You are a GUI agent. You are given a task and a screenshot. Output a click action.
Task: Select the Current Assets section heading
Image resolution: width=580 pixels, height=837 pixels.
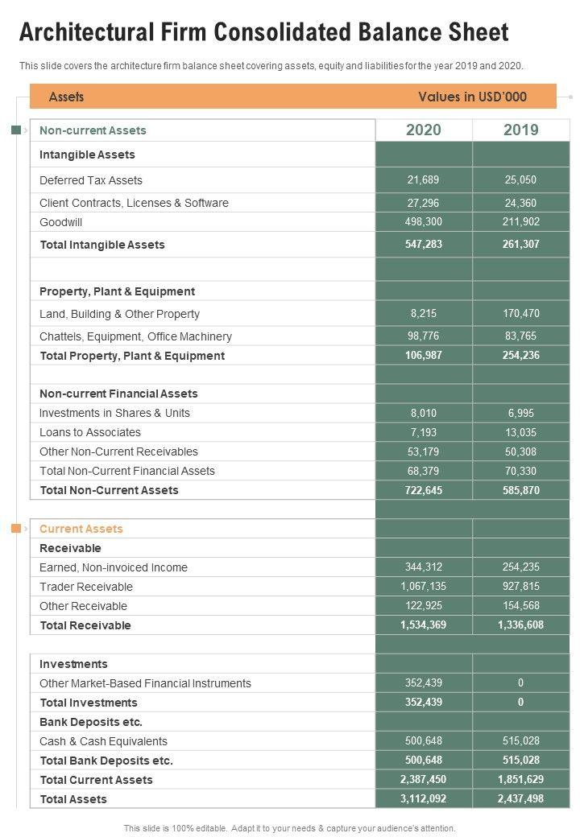(81, 529)
